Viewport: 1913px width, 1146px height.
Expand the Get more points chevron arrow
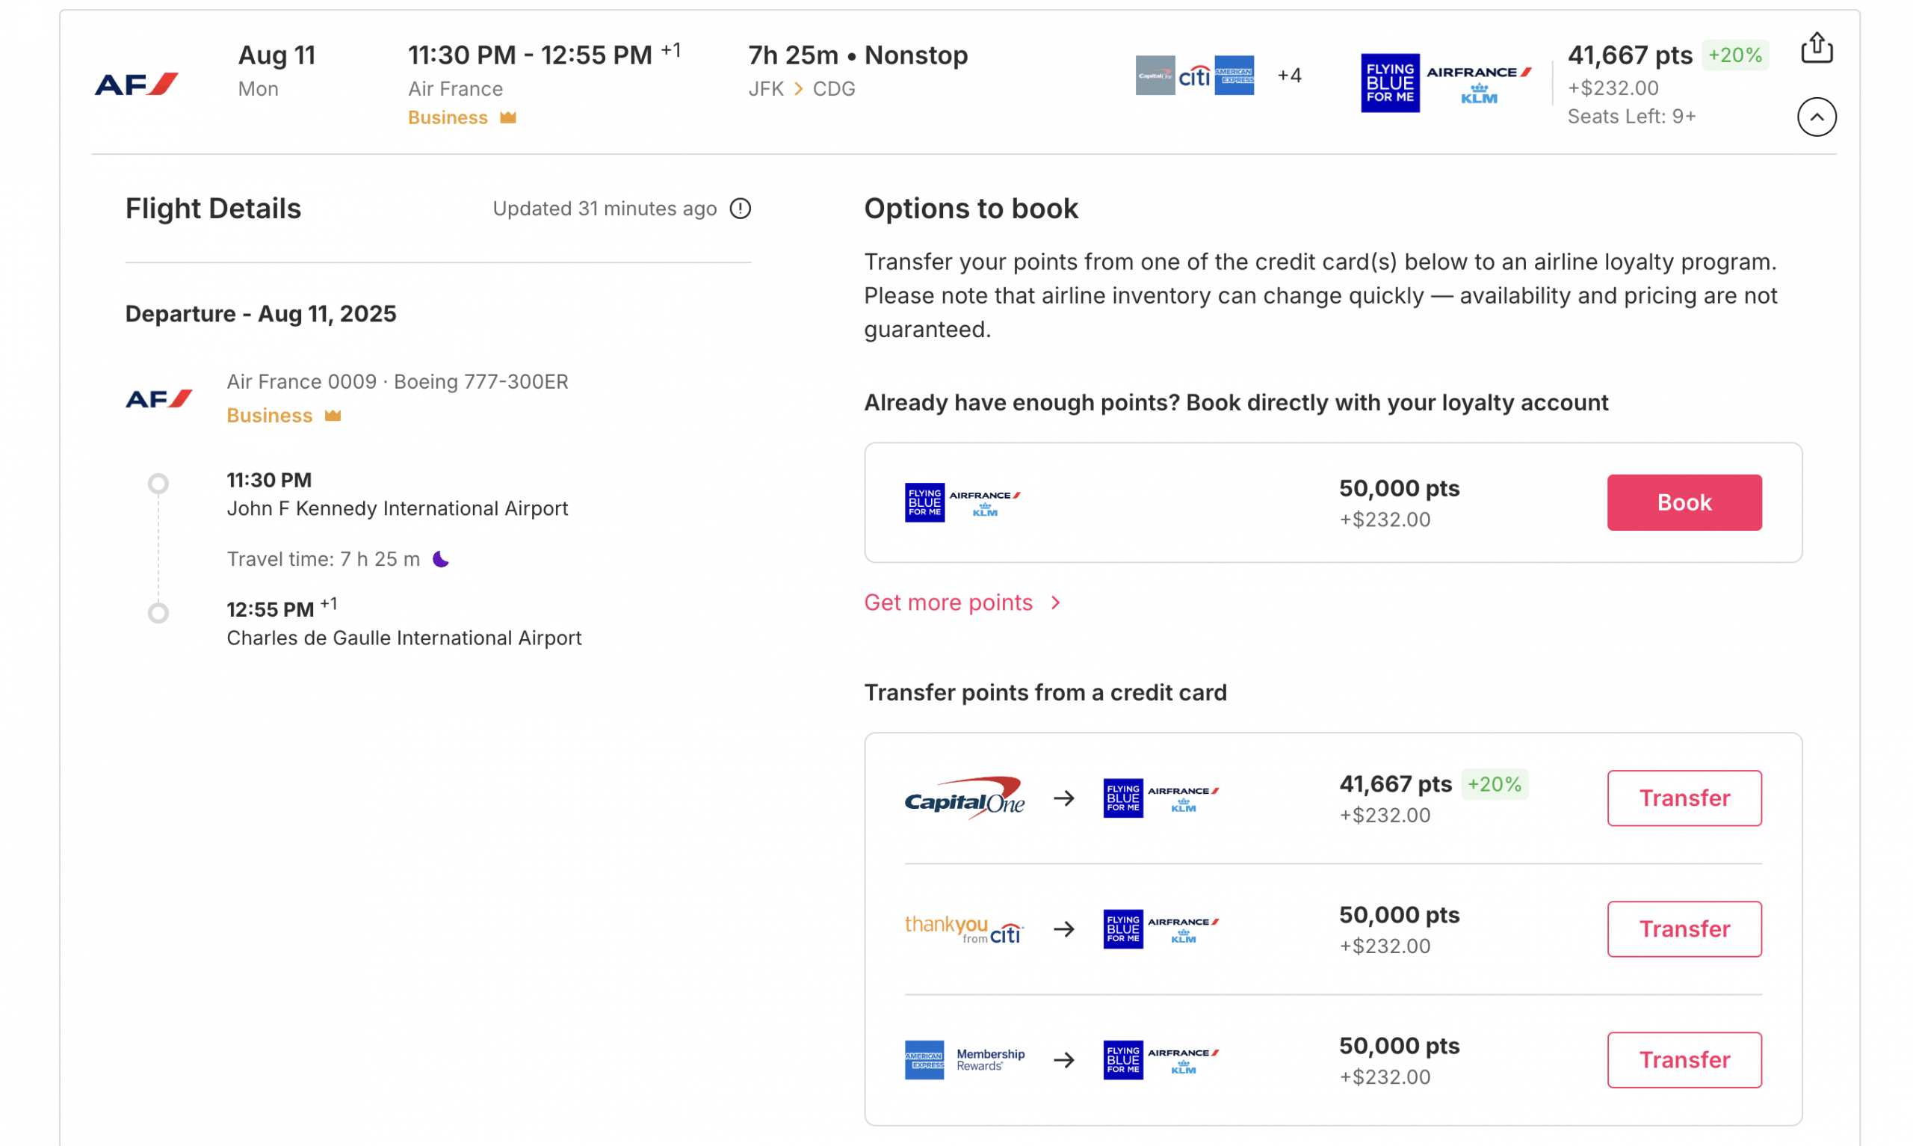tap(1056, 603)
